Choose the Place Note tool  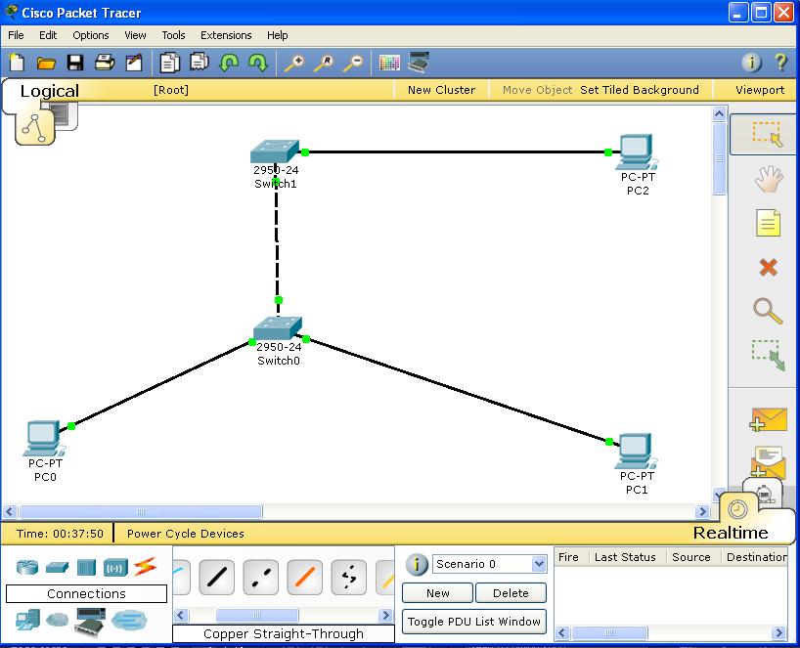click(769, 223)
